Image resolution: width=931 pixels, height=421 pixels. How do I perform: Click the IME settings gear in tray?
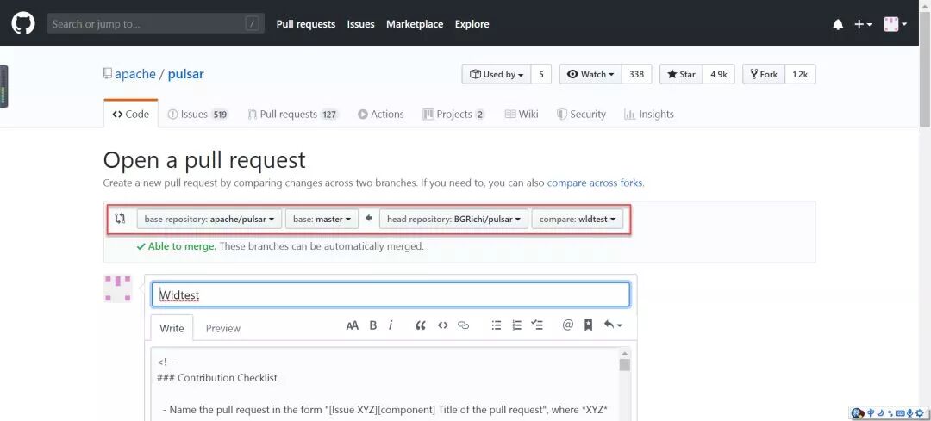919,413
